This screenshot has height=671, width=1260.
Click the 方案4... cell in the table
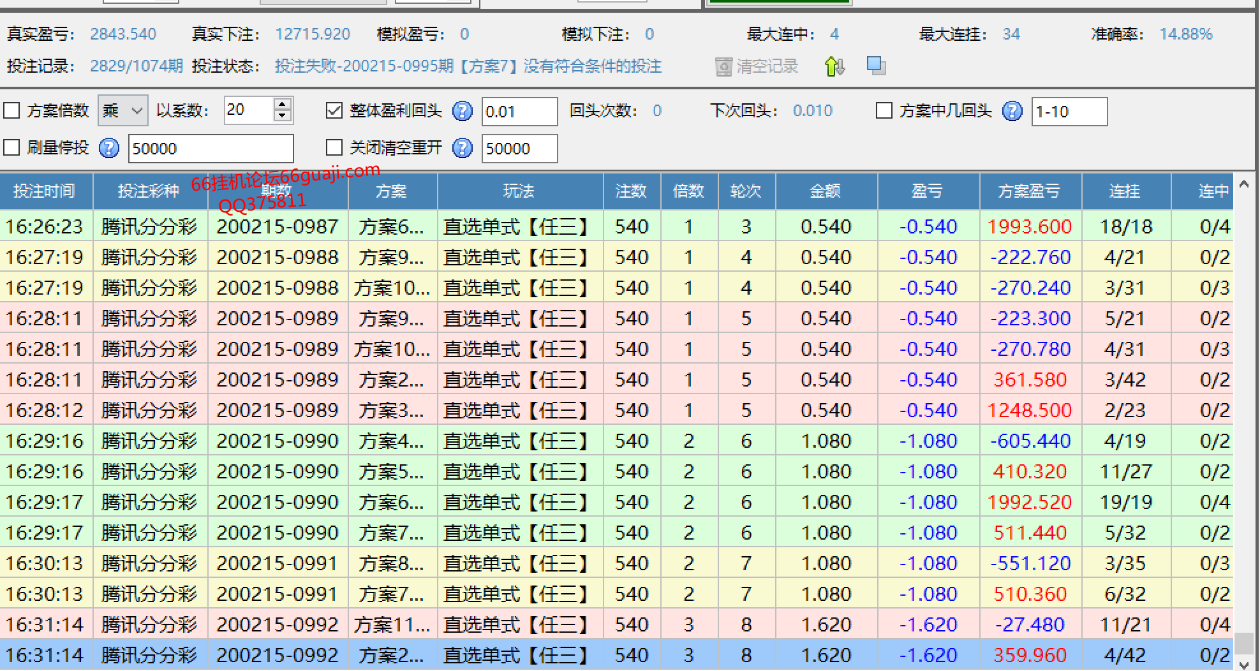[392, 441]
